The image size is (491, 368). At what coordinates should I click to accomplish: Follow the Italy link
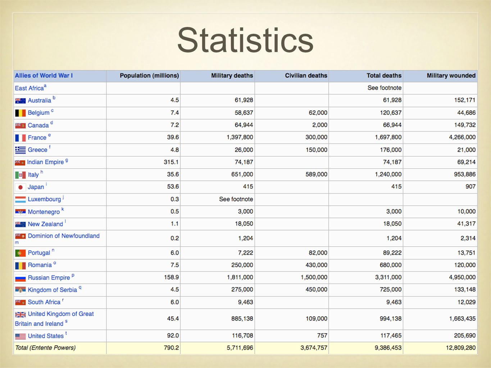tap(33, 175)
